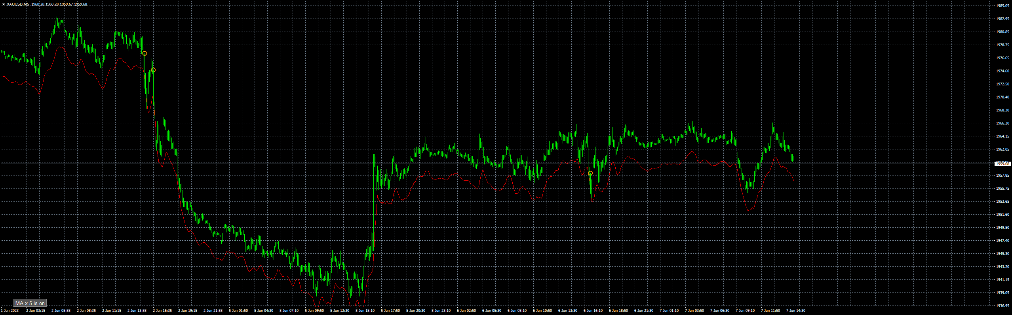This screenshot has height=315, width=1012.
Task: Click the '5 Jun 04:30' time label
Action: point(264,311)
